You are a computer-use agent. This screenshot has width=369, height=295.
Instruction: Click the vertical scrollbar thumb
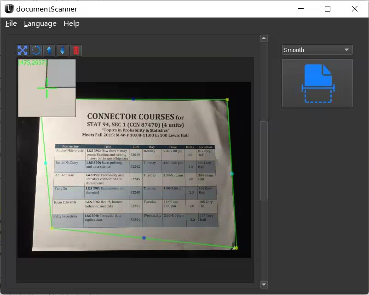click(x=264, y=160)
